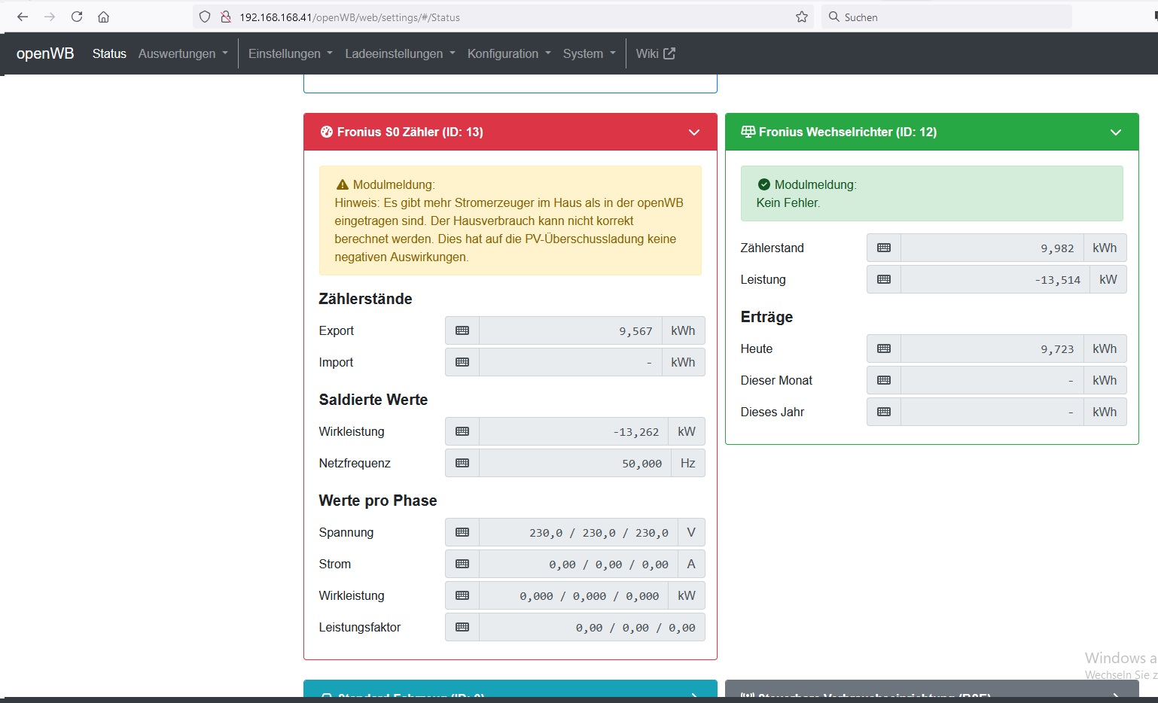The width and height of the screenshot is (1158, 703).
Task: Click the keyboard icon in the Netzfrequenz row
Action: pyautogui.click(x=462, y=463)
